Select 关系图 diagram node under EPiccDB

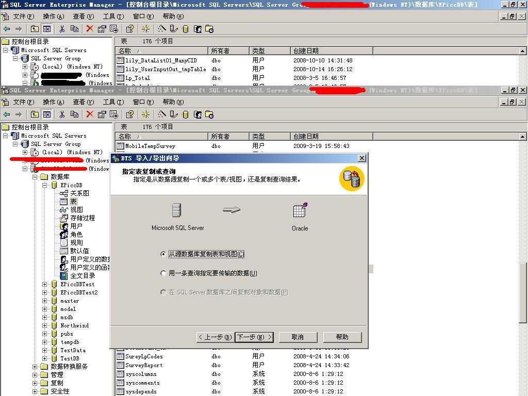click(79, 193)
